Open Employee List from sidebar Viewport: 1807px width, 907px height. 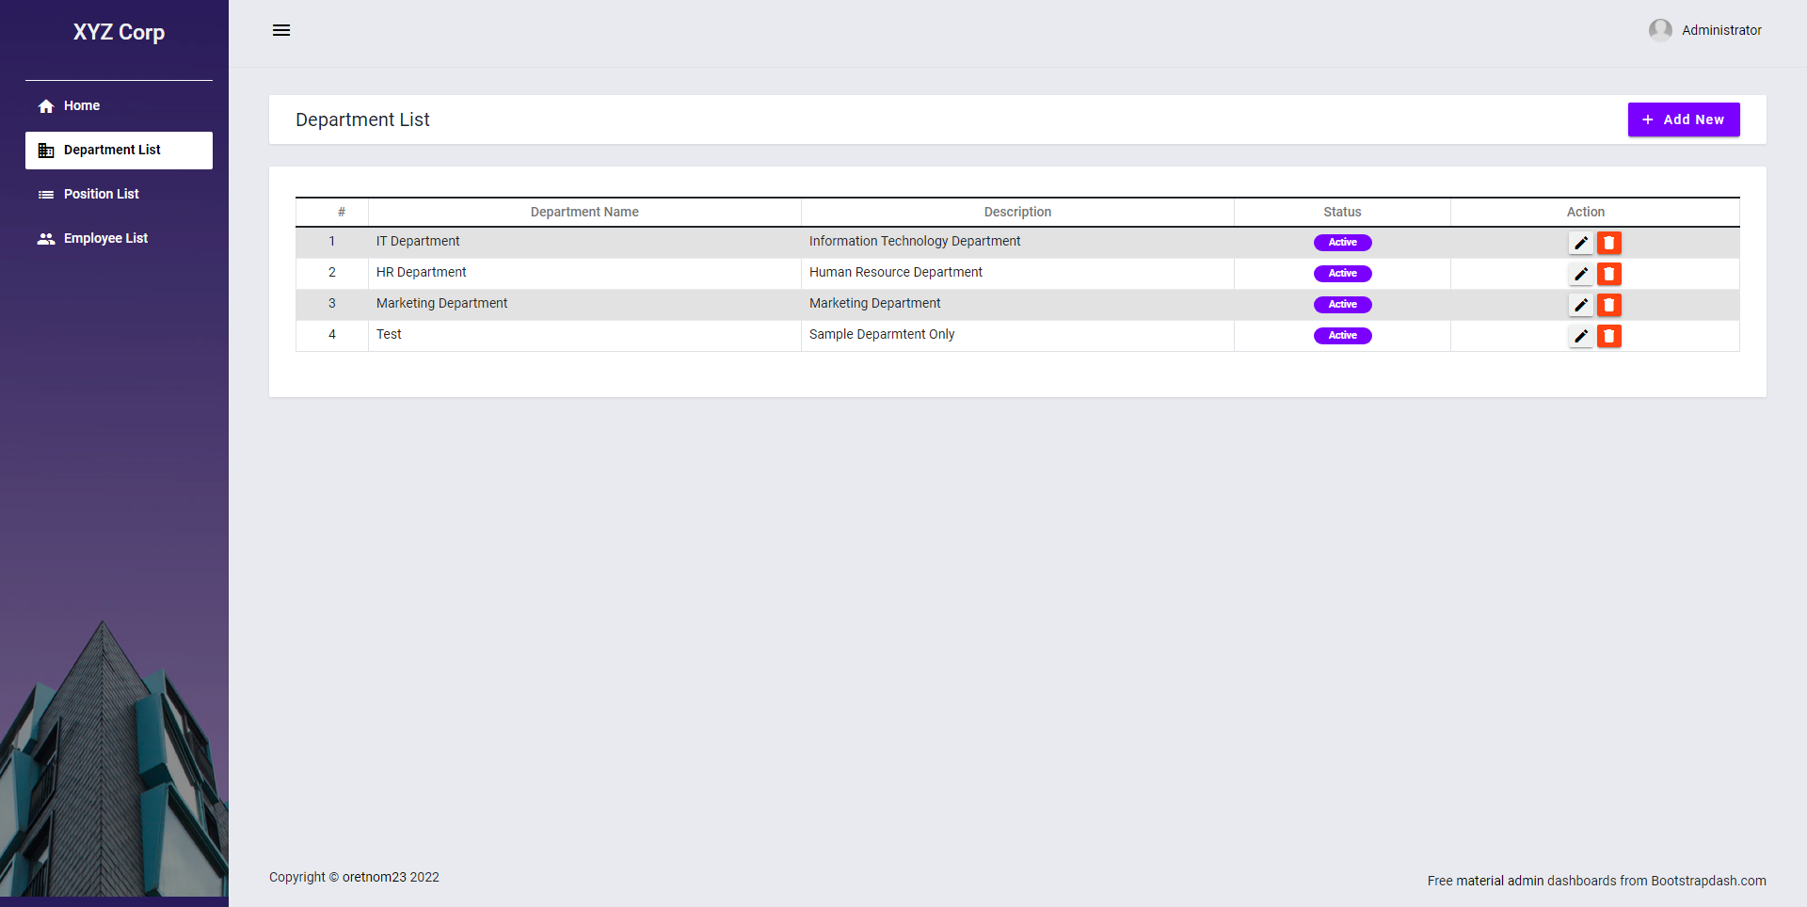point(105,239)
